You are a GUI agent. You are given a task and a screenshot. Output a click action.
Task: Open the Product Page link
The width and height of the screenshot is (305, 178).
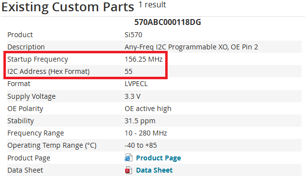158,158
